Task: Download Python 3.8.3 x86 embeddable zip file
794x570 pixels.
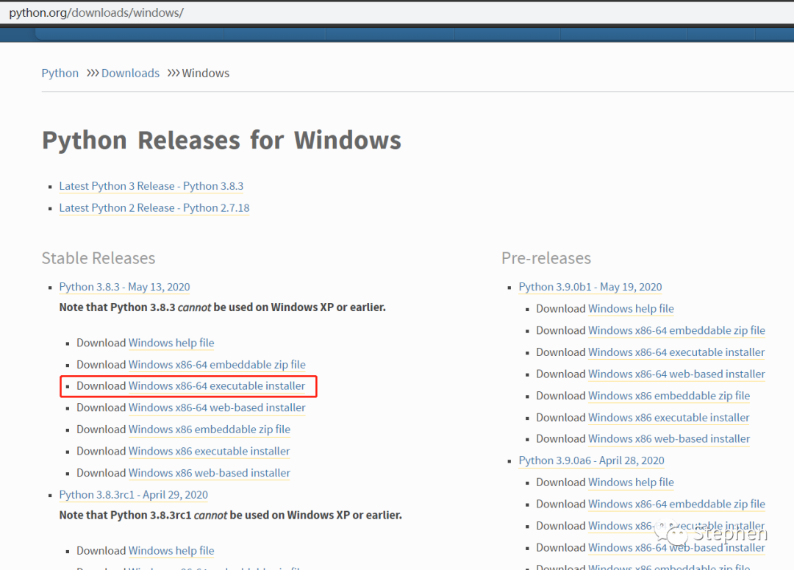Action: (209, 430)
